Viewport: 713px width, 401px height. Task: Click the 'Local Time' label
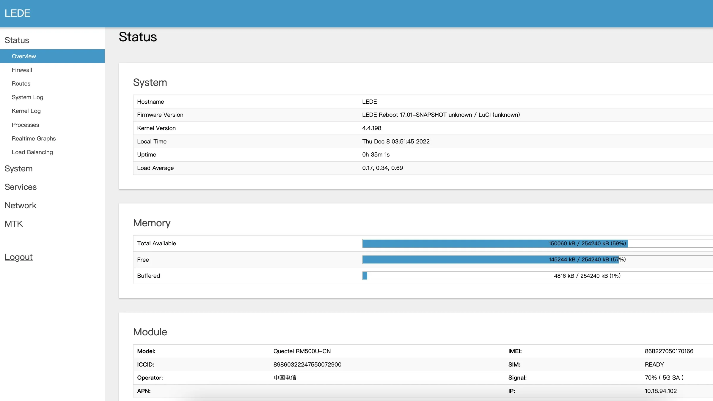(152, 141)
